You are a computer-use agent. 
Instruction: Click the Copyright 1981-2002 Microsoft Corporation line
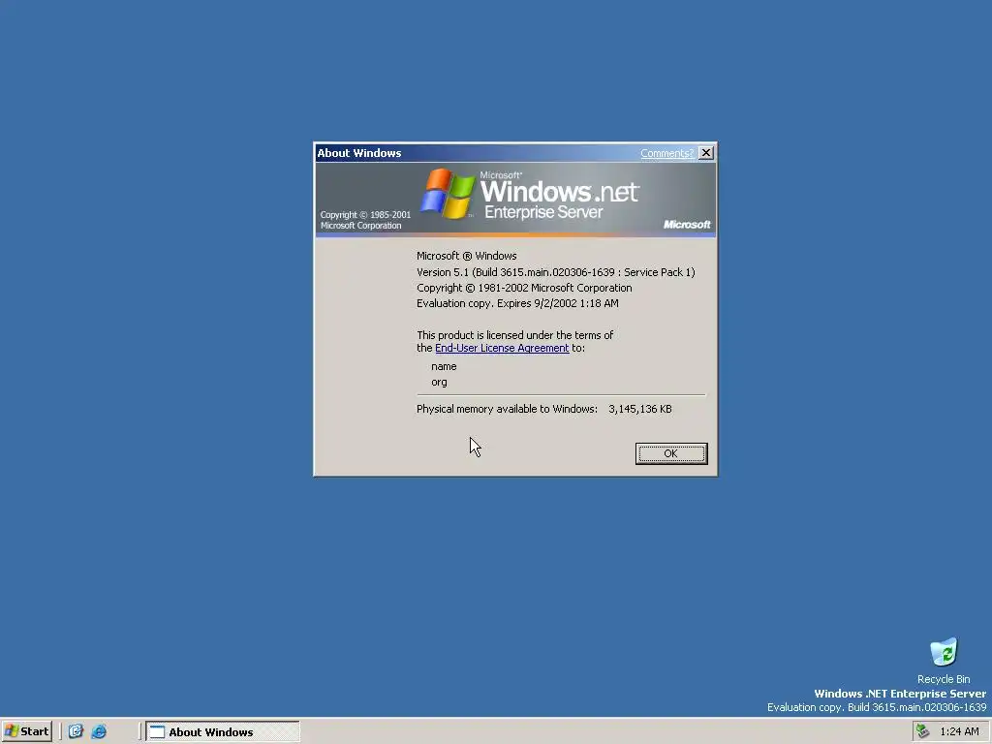coord(524,288)
